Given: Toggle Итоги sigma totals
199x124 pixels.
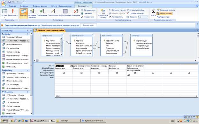Looking at the screenshot, I should pos(153,13).
